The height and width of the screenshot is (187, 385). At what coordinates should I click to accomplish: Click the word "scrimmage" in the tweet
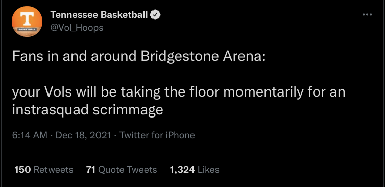128,110
